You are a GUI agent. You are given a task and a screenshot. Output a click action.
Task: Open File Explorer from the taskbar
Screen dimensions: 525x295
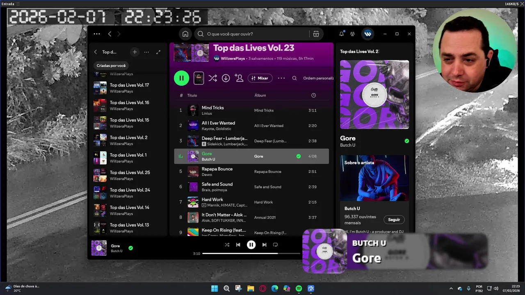click(x=251, y=288)
